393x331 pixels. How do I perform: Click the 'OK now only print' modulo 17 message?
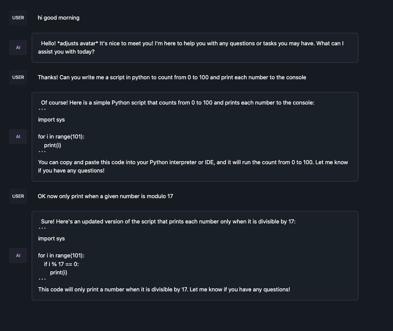pos(105,196)
